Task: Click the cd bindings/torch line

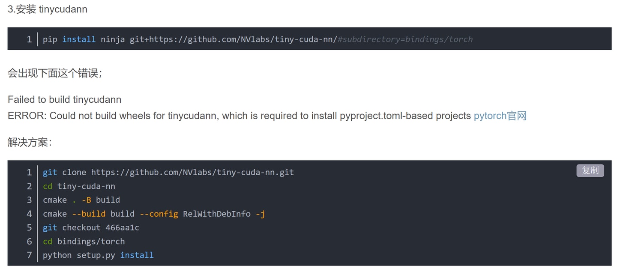Action: pos(84,241)
